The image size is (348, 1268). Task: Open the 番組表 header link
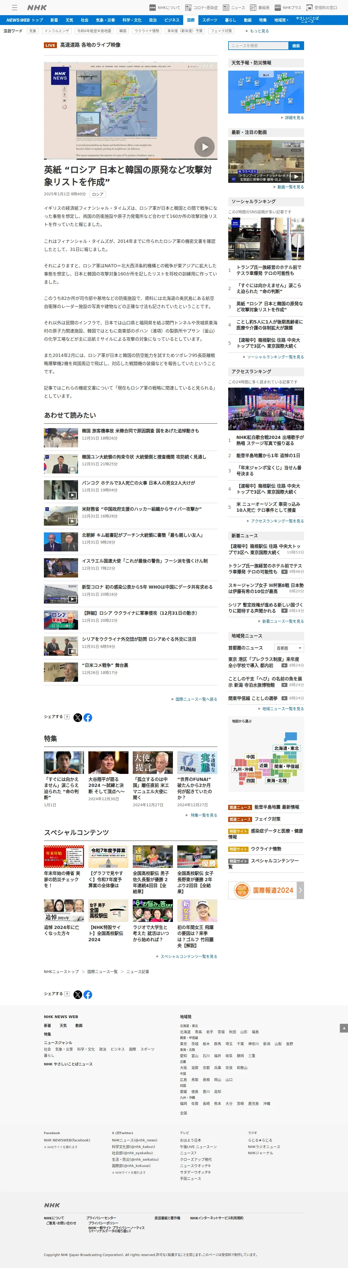[x=260, y=7]
